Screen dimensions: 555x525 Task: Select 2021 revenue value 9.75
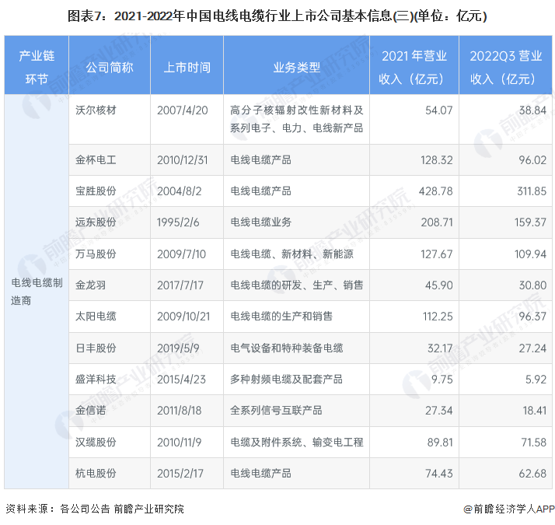[442, 380]
